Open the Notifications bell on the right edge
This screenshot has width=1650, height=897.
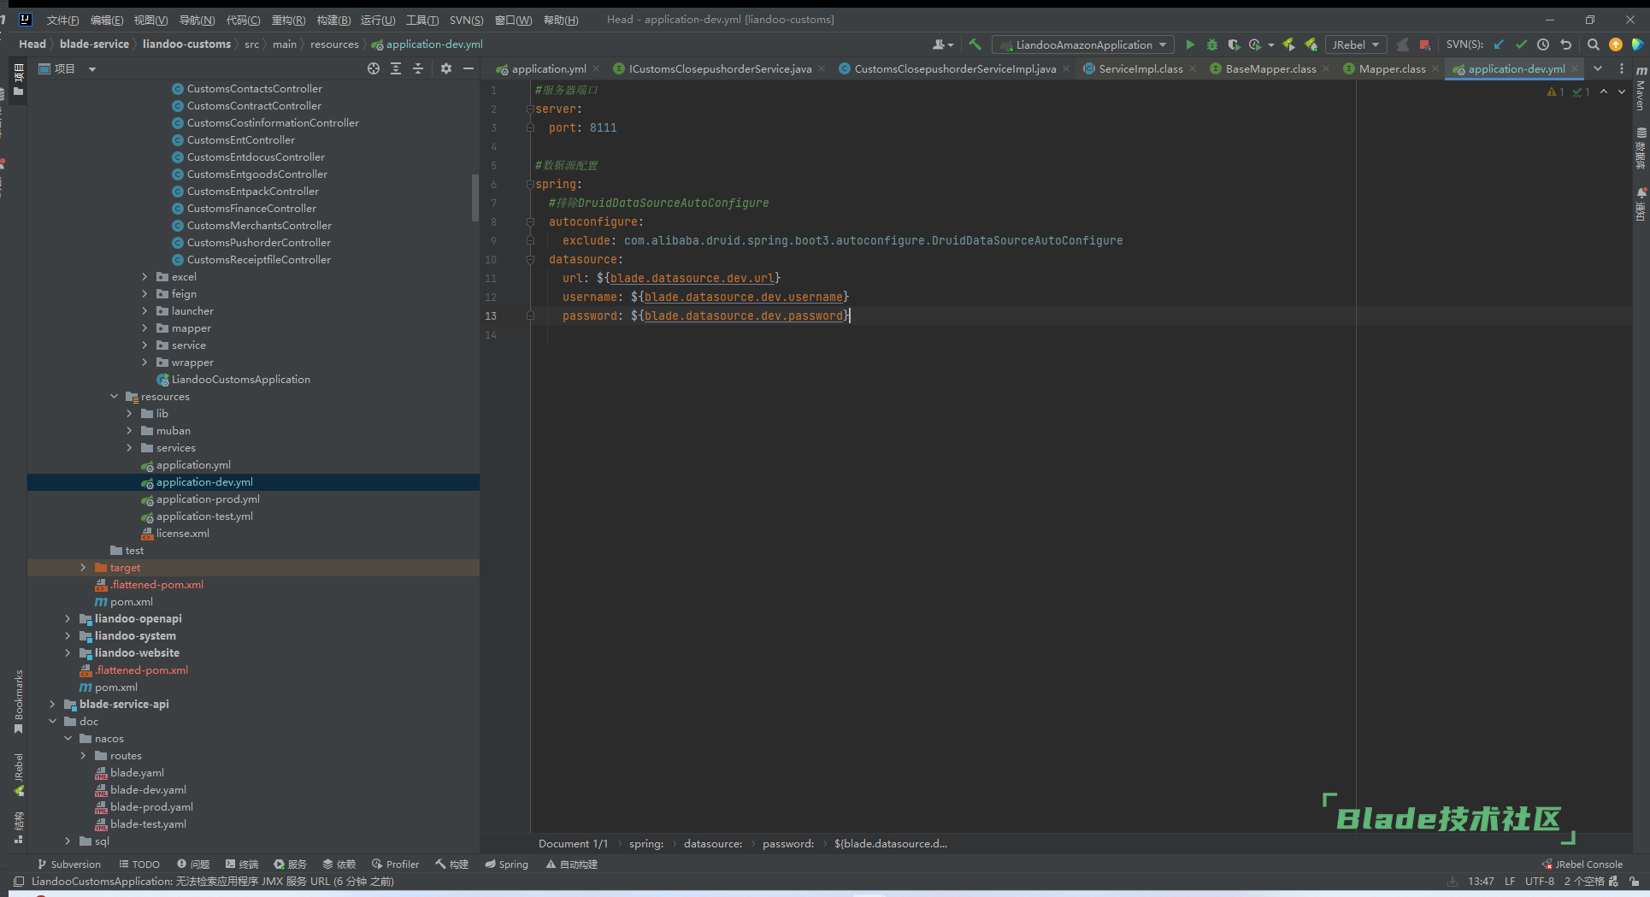coord(1641,204)
